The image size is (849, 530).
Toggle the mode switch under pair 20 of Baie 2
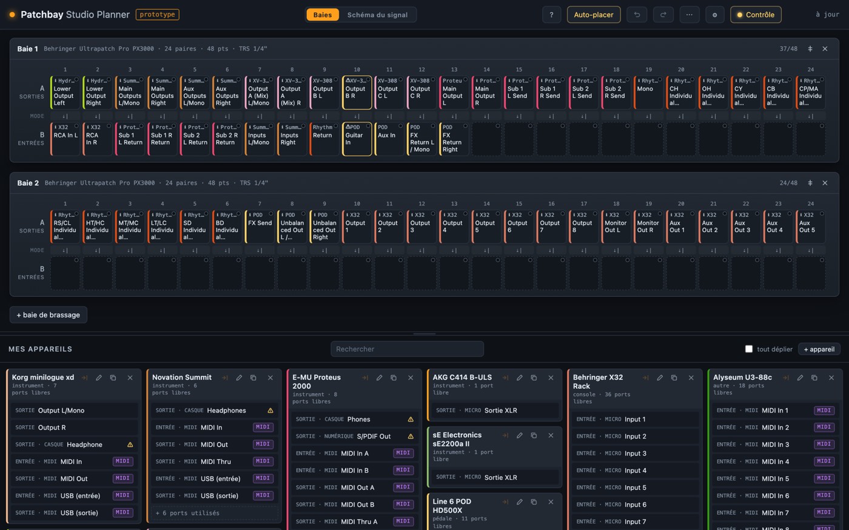681,250
